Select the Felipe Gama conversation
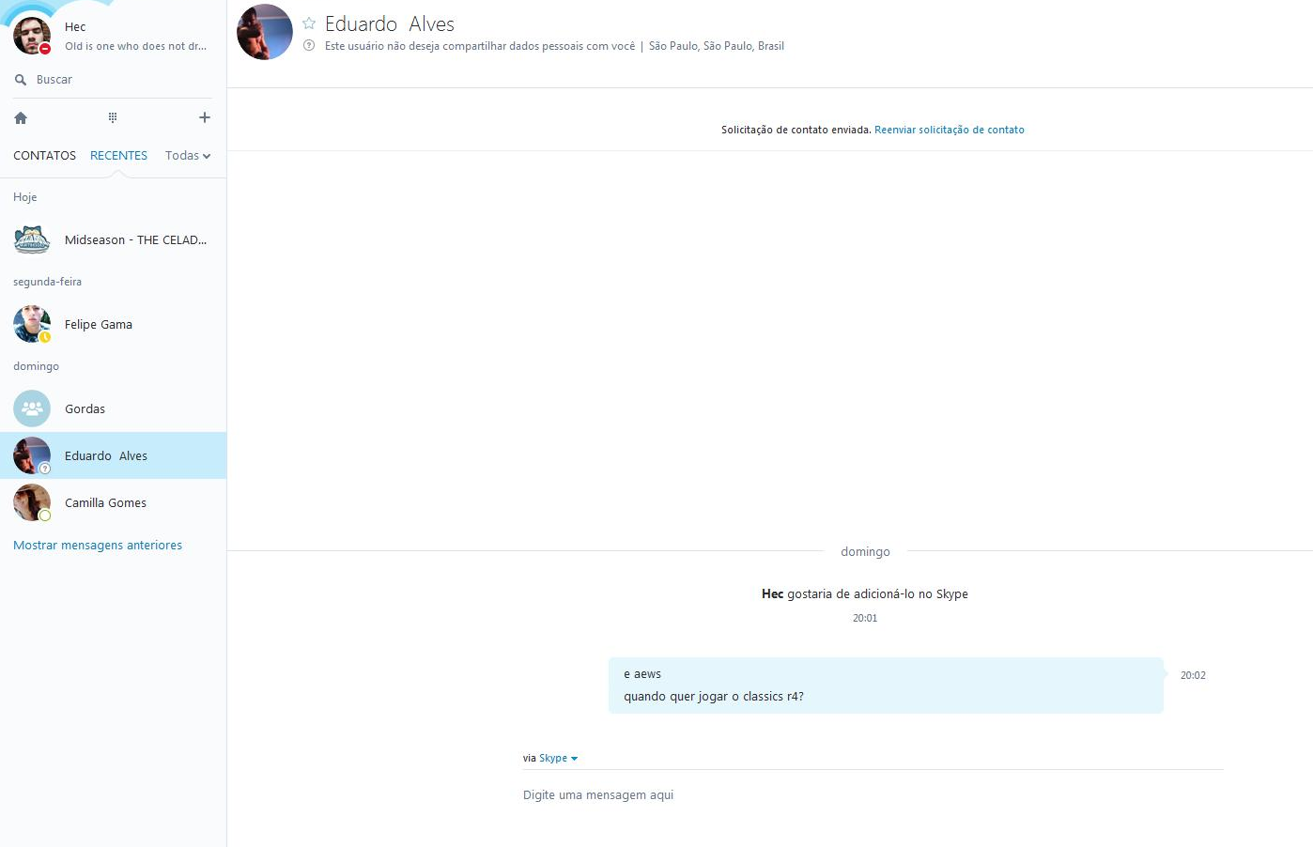Screen dimensions: 1313x847 tap(113, 324)
